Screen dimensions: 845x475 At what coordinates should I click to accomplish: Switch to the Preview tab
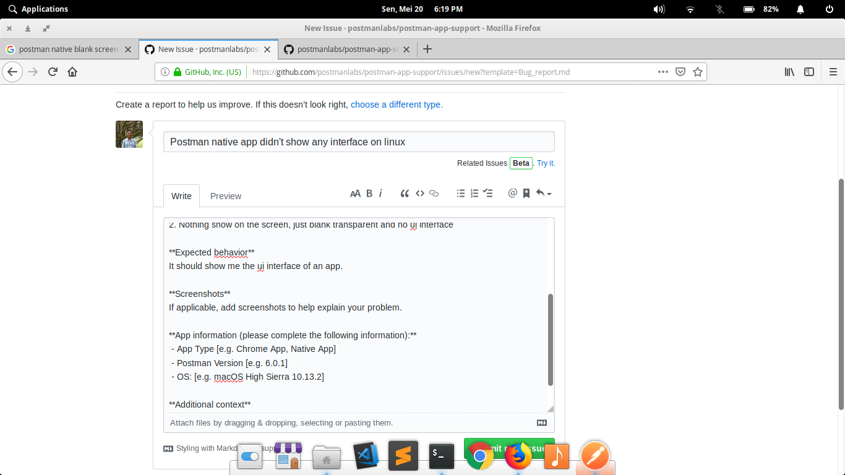(x=225, y=196)
